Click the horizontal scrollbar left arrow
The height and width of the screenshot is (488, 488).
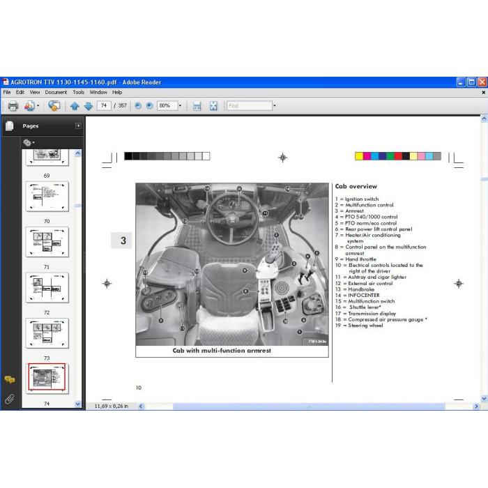point(141,406)
